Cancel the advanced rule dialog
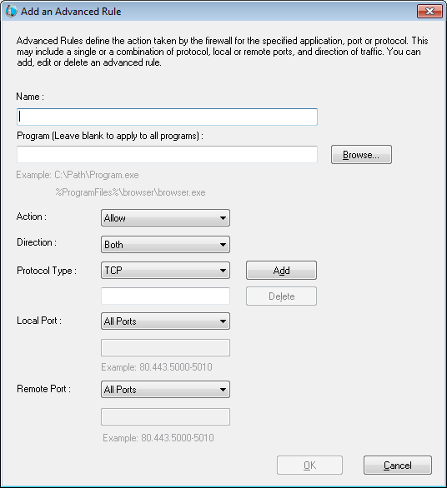The width and height of the screenshot is (447, 488). pyautogui.click(x=398, y=466)
